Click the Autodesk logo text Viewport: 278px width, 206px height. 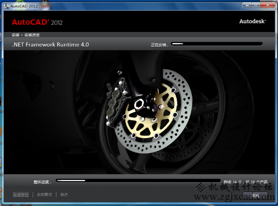pos(253,21)
